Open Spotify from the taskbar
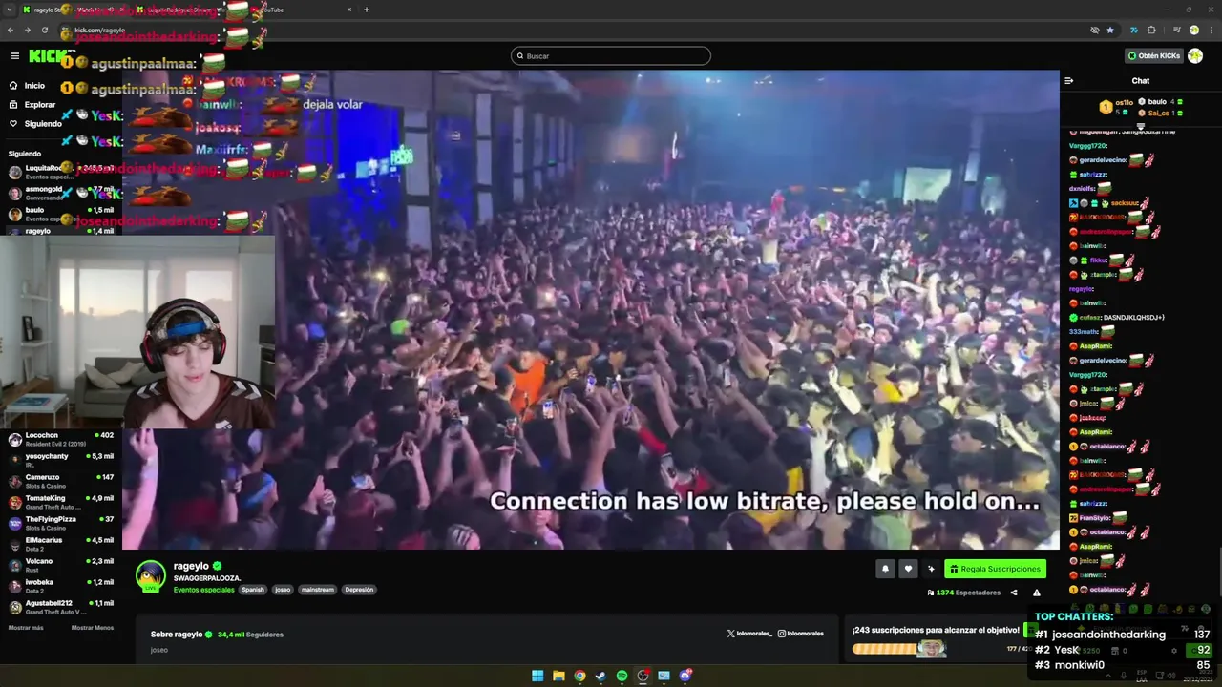This screenshot has height=687, width=1222. (622, 676)
